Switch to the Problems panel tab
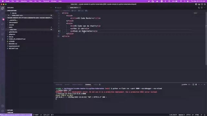 tap(59, 84)
